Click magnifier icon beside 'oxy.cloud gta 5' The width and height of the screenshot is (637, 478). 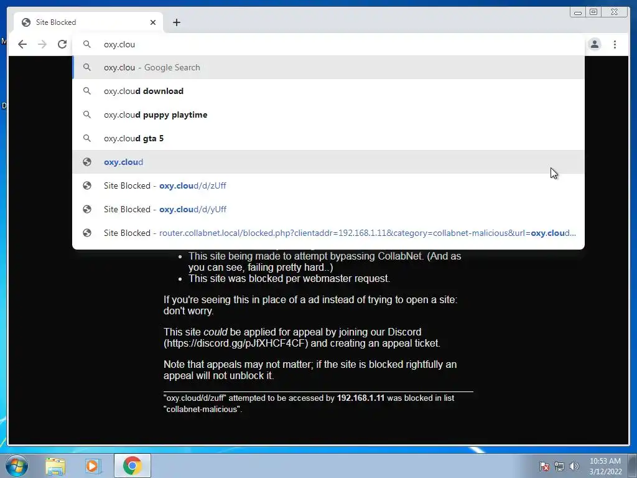coord(87,138)
